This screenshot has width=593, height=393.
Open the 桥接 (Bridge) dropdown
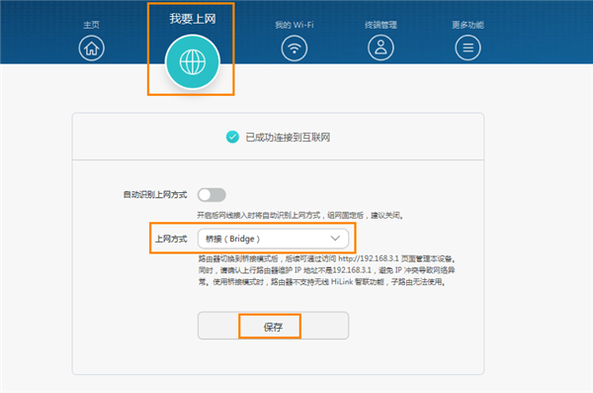click(273, 239)
